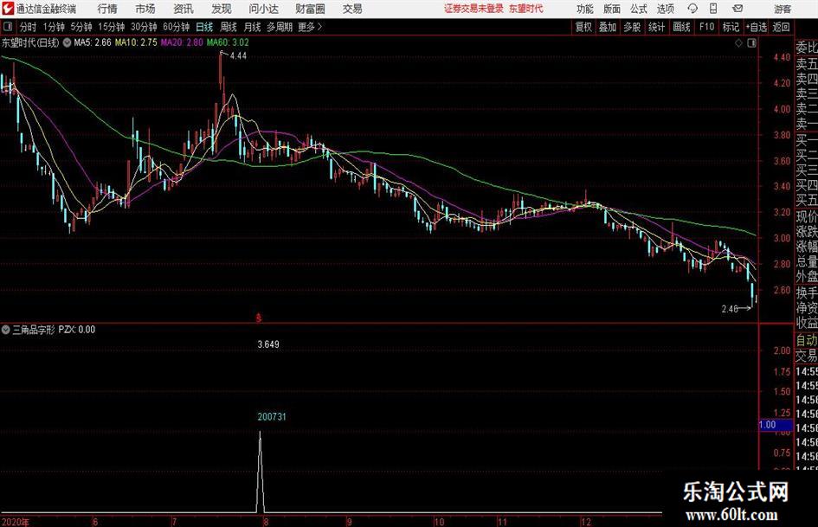Toggle the left sidebar panel icon
The width and height of the screenshot is (818, 527).
point(8,27)
